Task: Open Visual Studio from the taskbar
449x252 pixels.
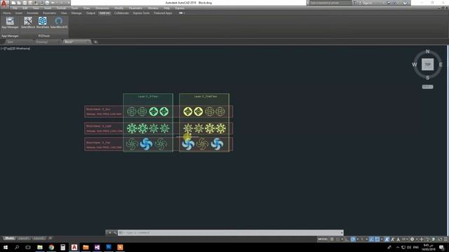Action: [x=97, y=247]
